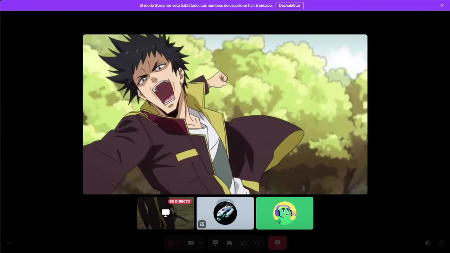This screenshot has height=253, width=450.
Task: Open activities via the game controller icon
Action: click(x=229, y=243)
